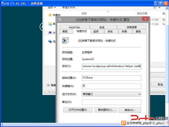Click the remote desktop horizontal scrollbar left arrow
The width and height of the screenshot is (169, 127).
[x=2, y=125]
